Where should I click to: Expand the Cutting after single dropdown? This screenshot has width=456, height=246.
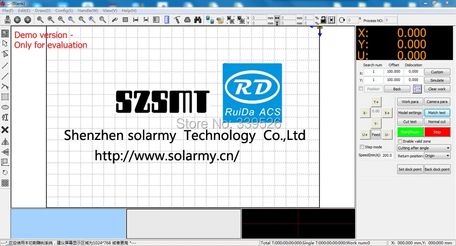[x=424, y=148]
